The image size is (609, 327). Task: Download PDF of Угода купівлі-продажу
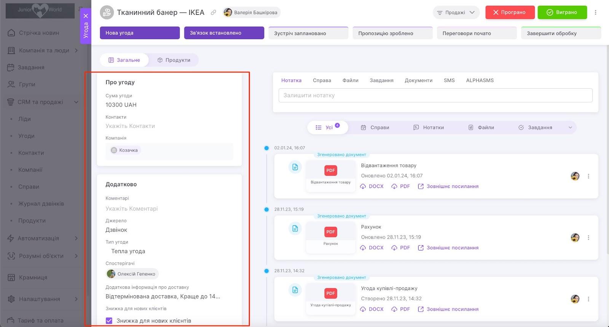coord(401,309)
